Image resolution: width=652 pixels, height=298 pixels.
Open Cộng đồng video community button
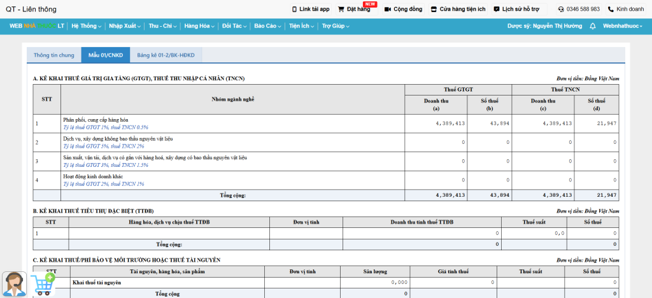point(404,10)
